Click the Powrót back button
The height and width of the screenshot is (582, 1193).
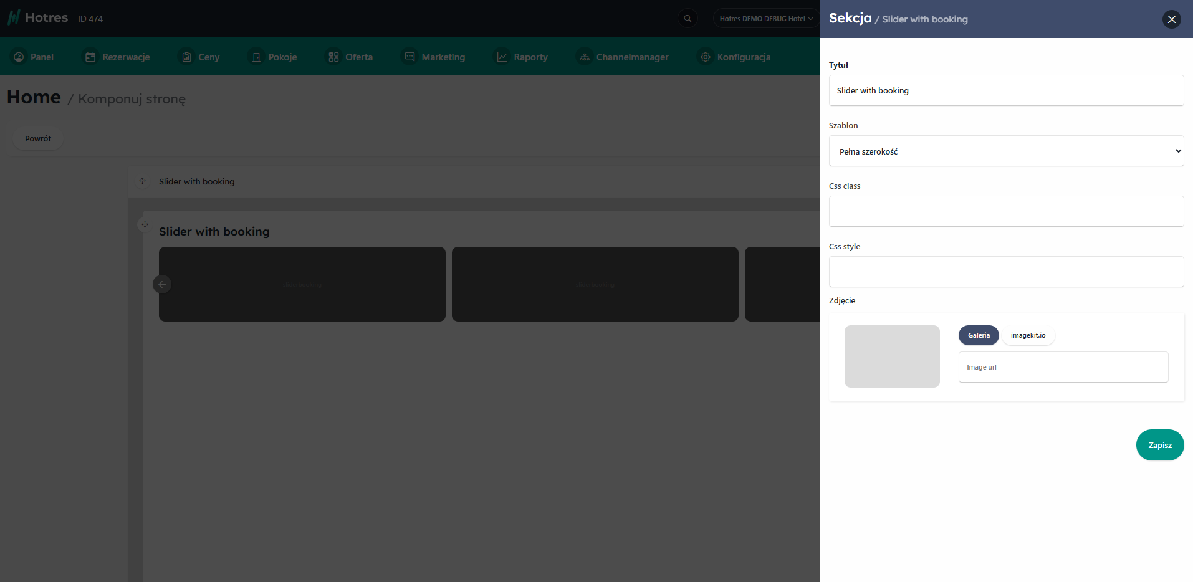[x=38, y=138]
